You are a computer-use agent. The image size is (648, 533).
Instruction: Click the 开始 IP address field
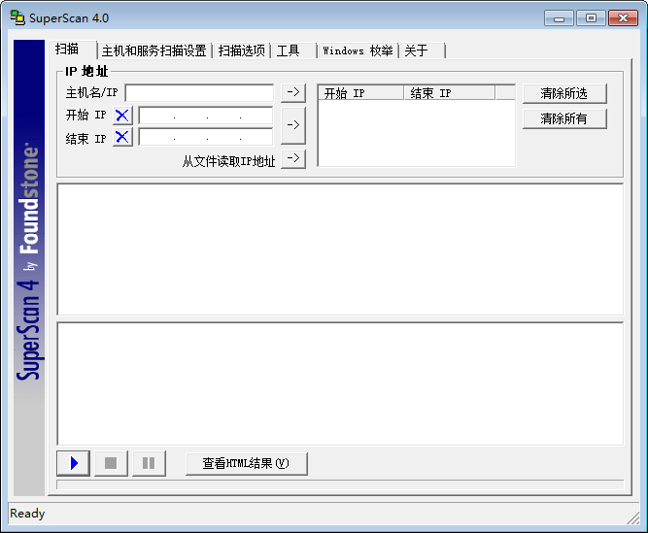(x=206, y=116)
